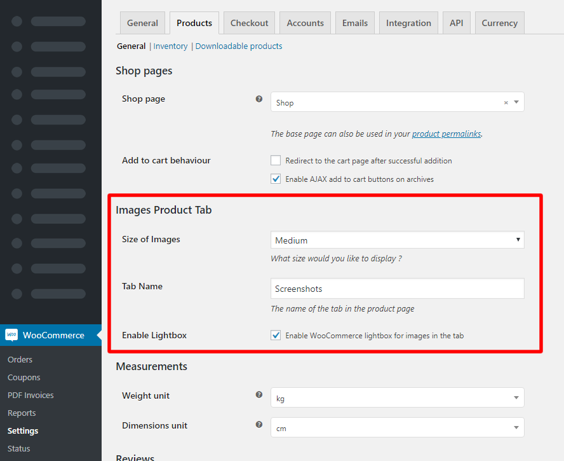This screenshot has height=461, width=564.
Task: Open Downloadable products subsection
Action: (239, 46)
